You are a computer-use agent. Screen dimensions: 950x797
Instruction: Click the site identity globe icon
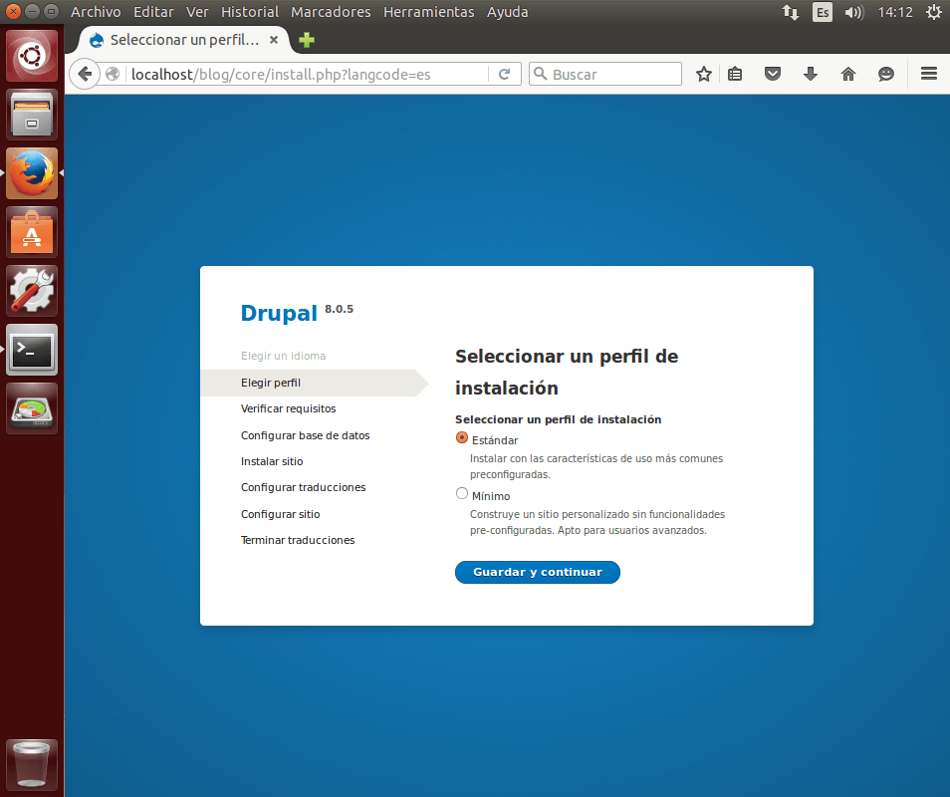[113, 74]
